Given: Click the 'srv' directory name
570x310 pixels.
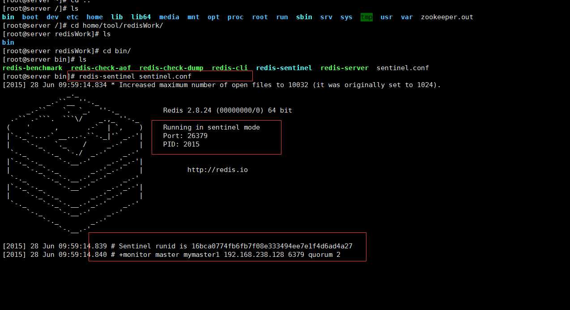Looking at the screenshot, I should pos(326,17).
